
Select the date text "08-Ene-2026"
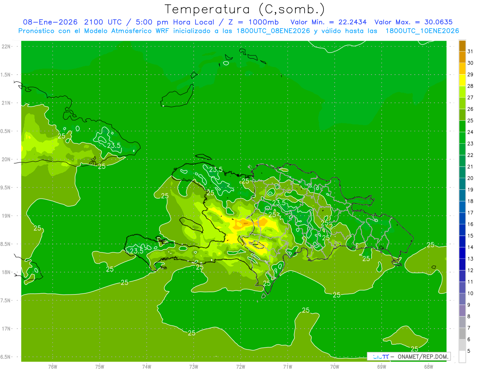point(50,22)
